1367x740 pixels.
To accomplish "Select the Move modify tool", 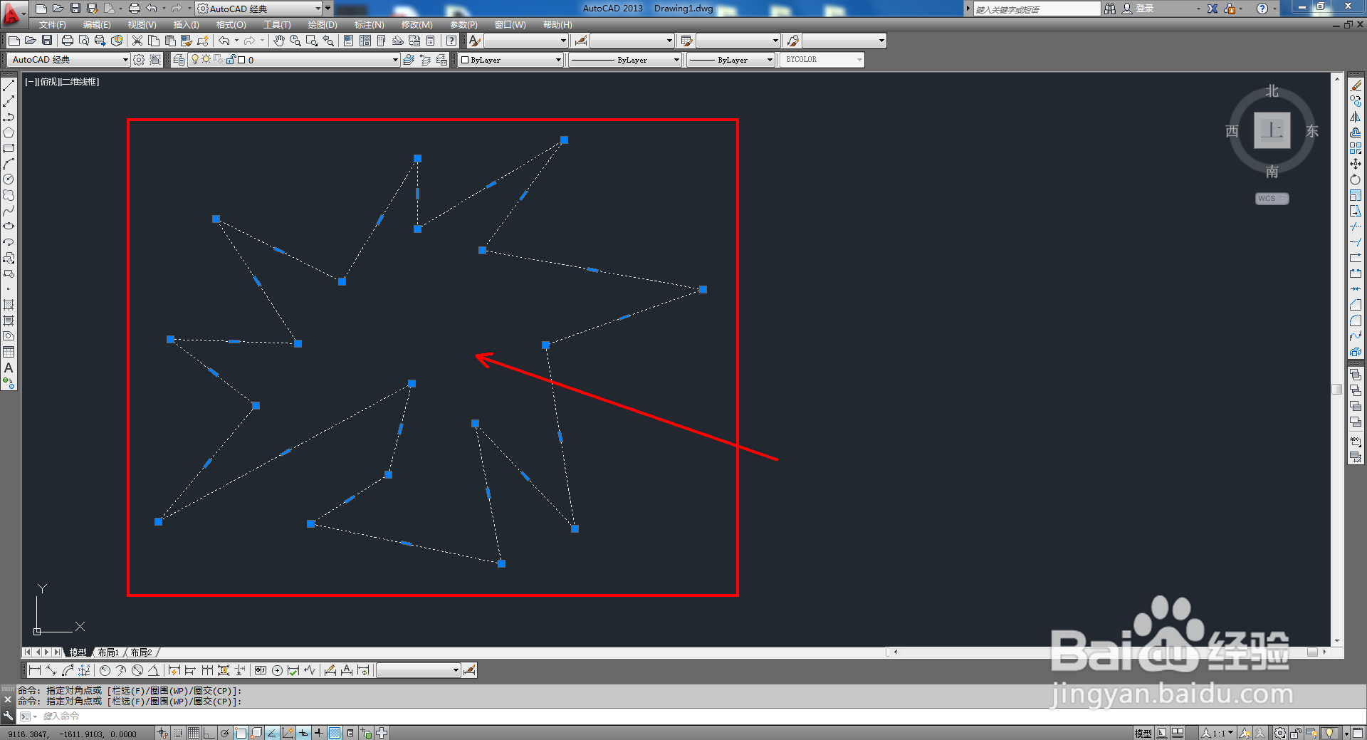I will click(x=1356, y=164).
